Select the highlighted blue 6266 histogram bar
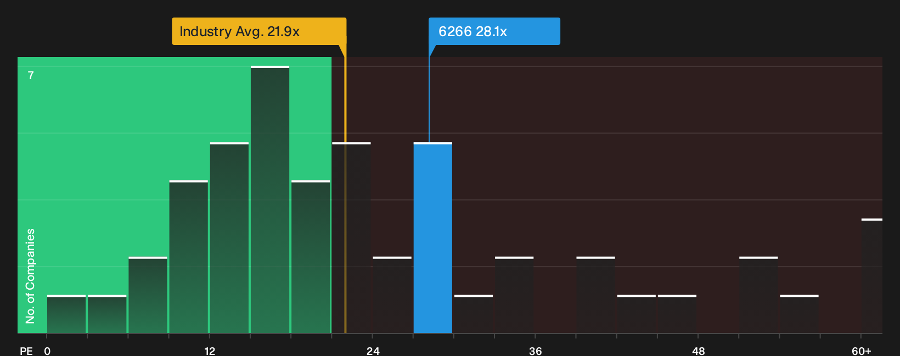Viewport: 900px width, 356px height. [433, 238]
